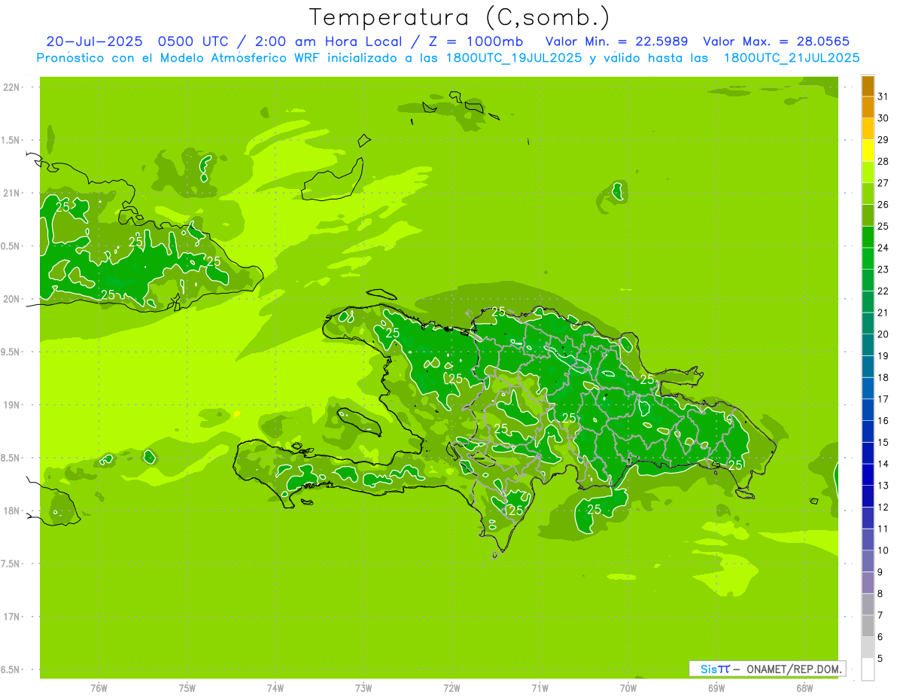Click the legend swatch between 30 and 31

pyautogui.click(x=868, y=107)
